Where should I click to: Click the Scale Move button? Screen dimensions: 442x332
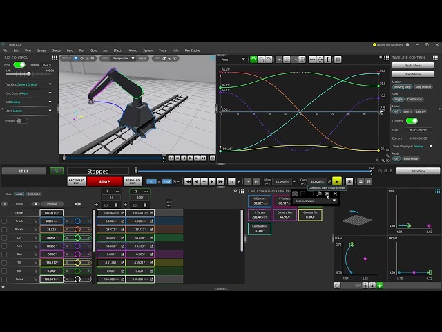[413, 66]
